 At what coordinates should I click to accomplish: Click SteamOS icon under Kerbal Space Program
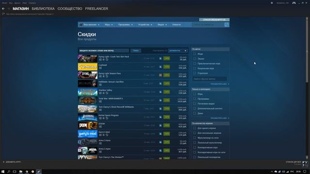pos(107,118)
